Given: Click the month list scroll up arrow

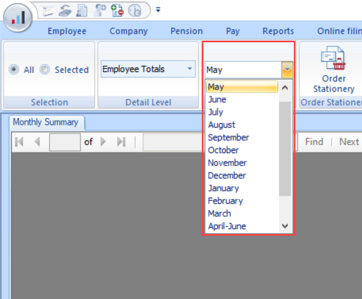Looking at the screenshot, I should 285,88.
